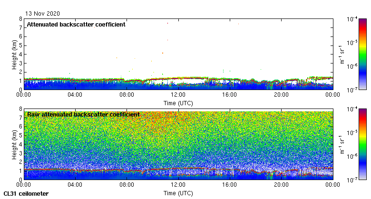Click the 13 Nov 2020 date label
The image size is (371, 199).
coord(43,13)
